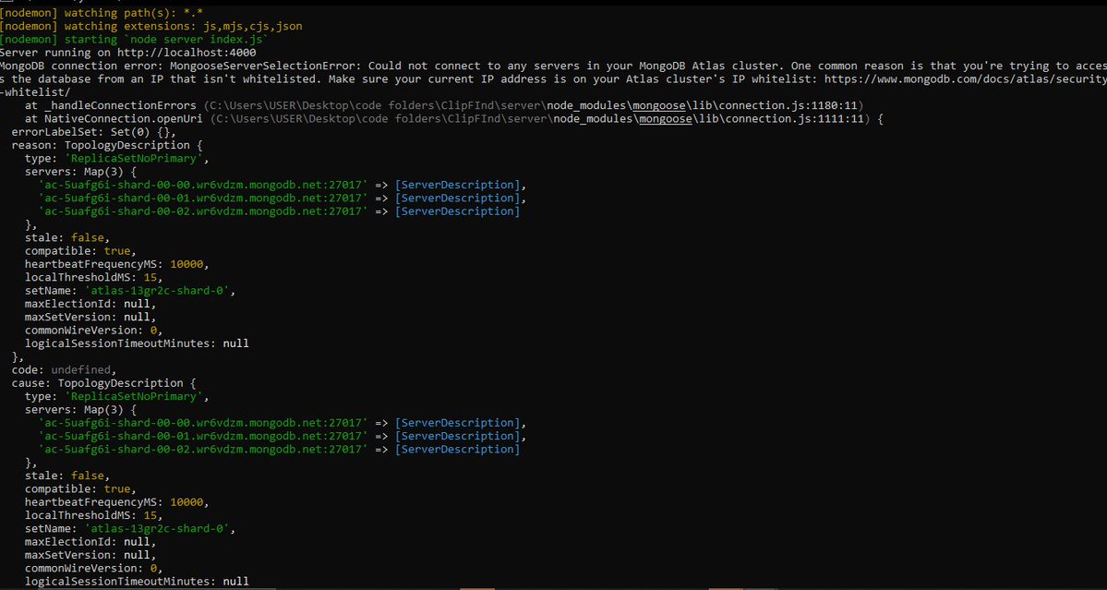Click shard-00-00 server address under cause
Screen dimensions: 1107x590
tap(203, 424)
